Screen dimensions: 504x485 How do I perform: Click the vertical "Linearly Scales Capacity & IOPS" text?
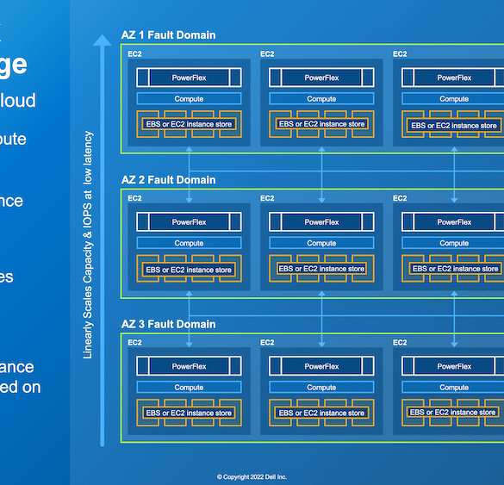88,245
